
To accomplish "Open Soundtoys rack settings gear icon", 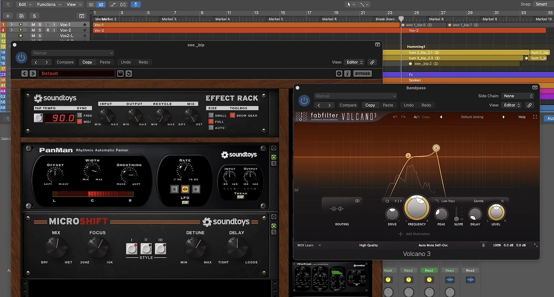I will click(339, 74).
